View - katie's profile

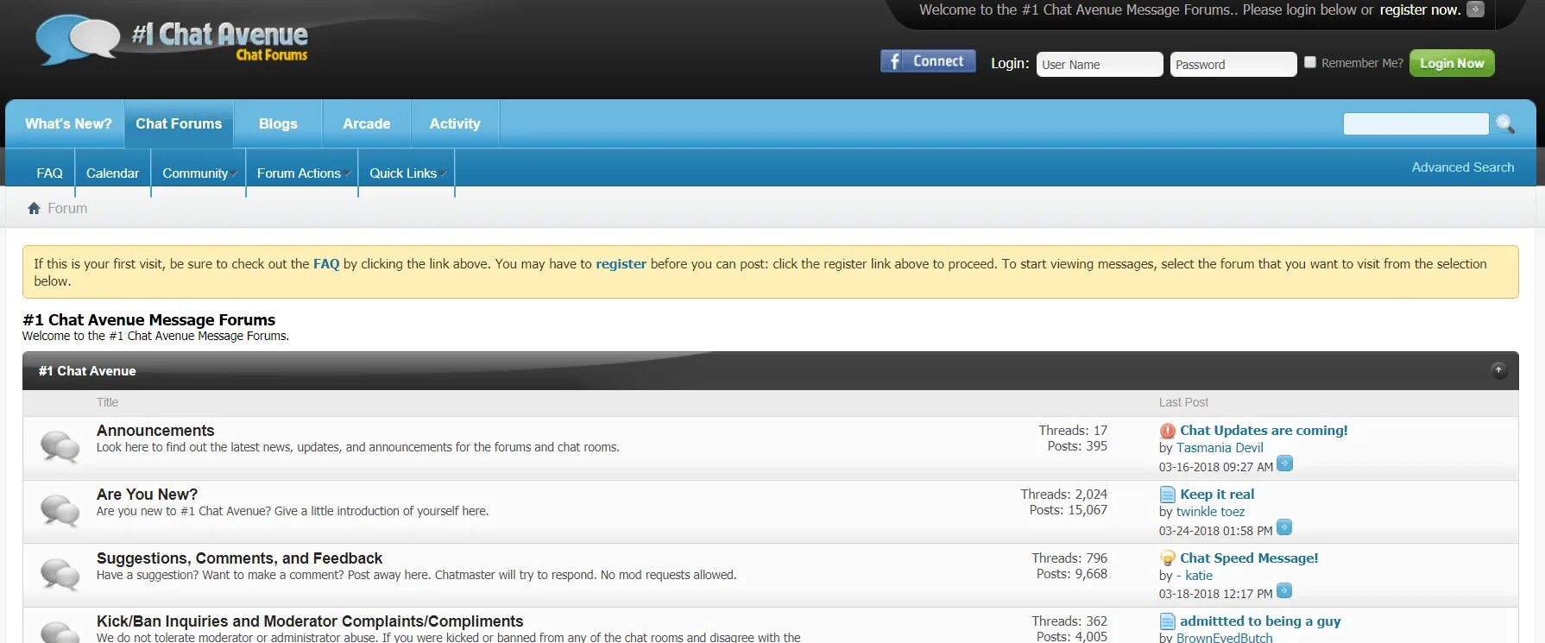[x=1195, y=576]
